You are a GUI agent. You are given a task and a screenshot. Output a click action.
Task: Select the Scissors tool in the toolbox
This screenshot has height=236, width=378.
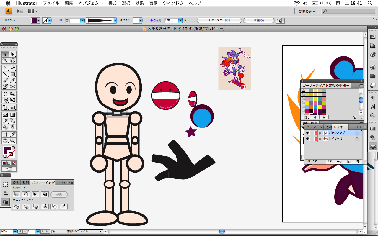13,86
